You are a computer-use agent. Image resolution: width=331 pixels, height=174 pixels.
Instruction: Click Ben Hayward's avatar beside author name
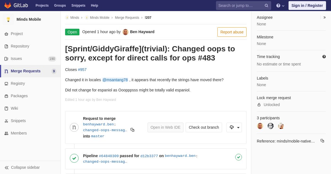point(126,32)
